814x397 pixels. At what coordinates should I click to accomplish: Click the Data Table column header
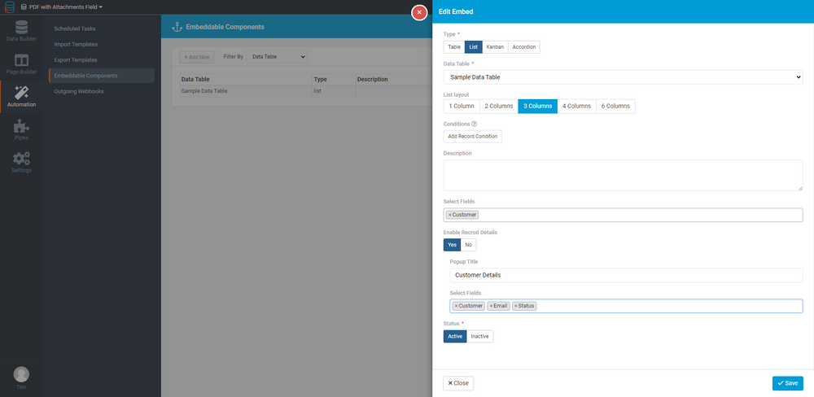click(x=246, y=80)
